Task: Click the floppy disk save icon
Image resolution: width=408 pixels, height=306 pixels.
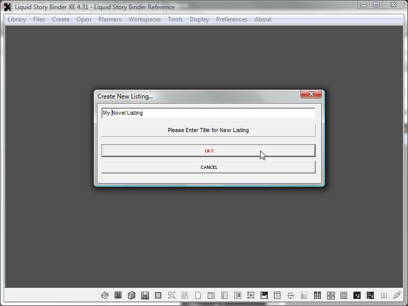Action: coord(145,295)
